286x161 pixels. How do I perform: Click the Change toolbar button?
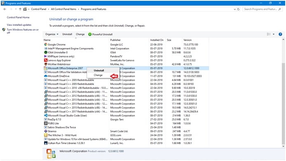pos(80,34)
